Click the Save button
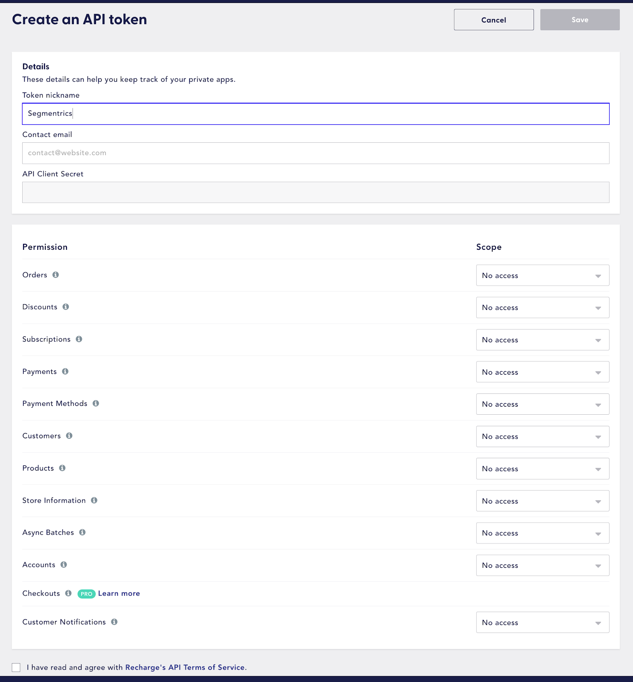The width and height of the screenshot is (633, 682). (x=580, y=20)
